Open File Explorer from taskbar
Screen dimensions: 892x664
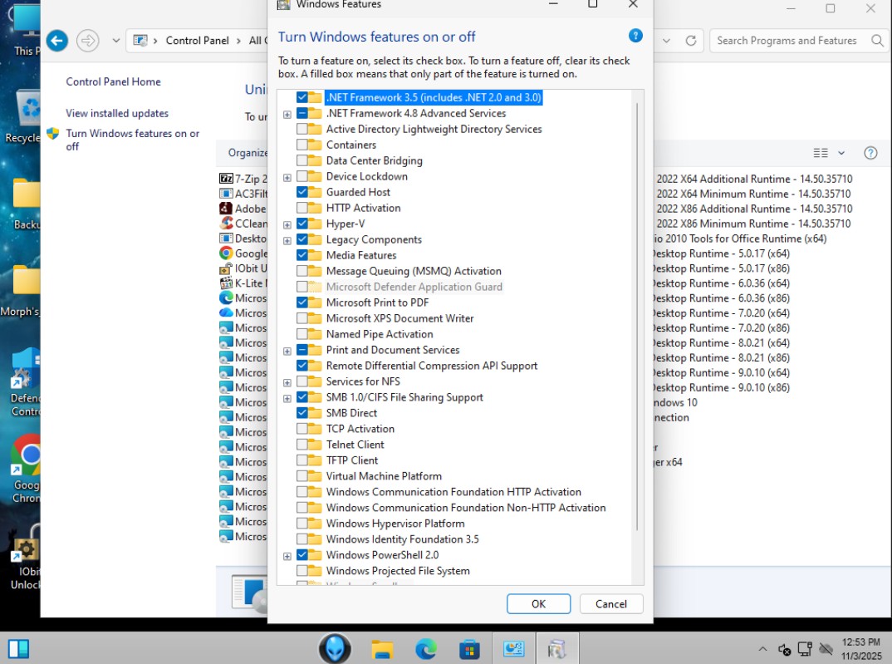[382, 649]
